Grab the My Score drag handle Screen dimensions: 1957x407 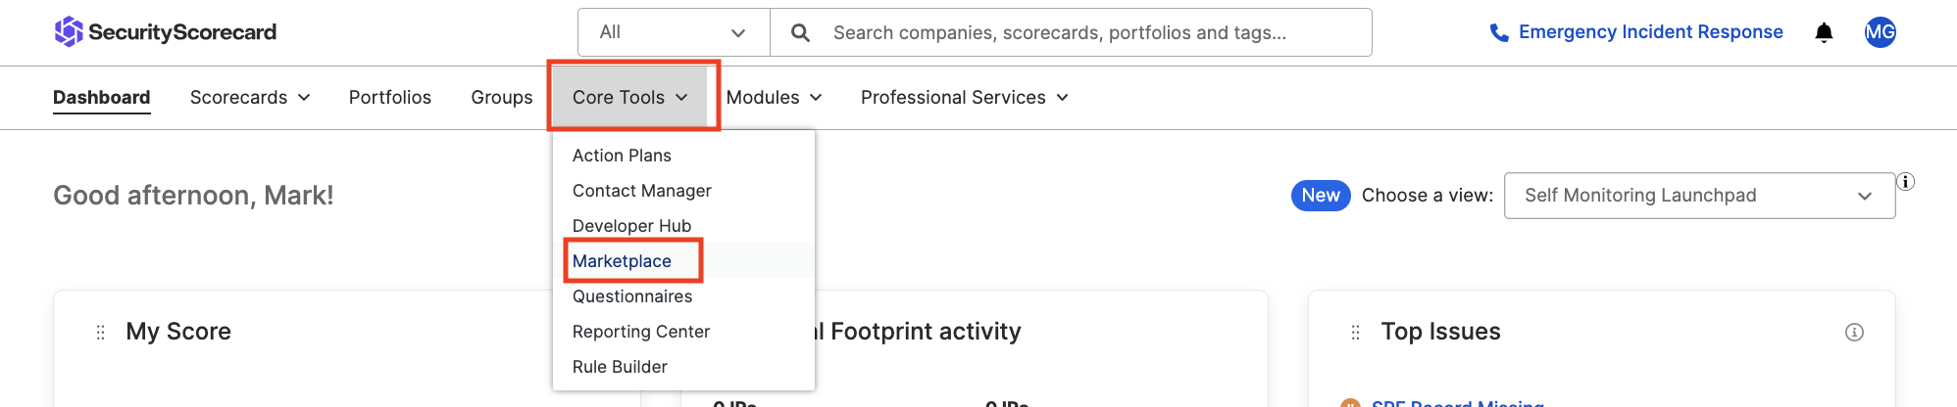[x=100, y=333]
